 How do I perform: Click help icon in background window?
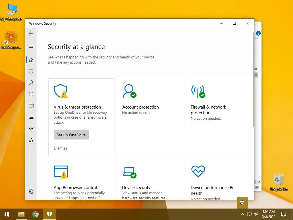(258, 33)
